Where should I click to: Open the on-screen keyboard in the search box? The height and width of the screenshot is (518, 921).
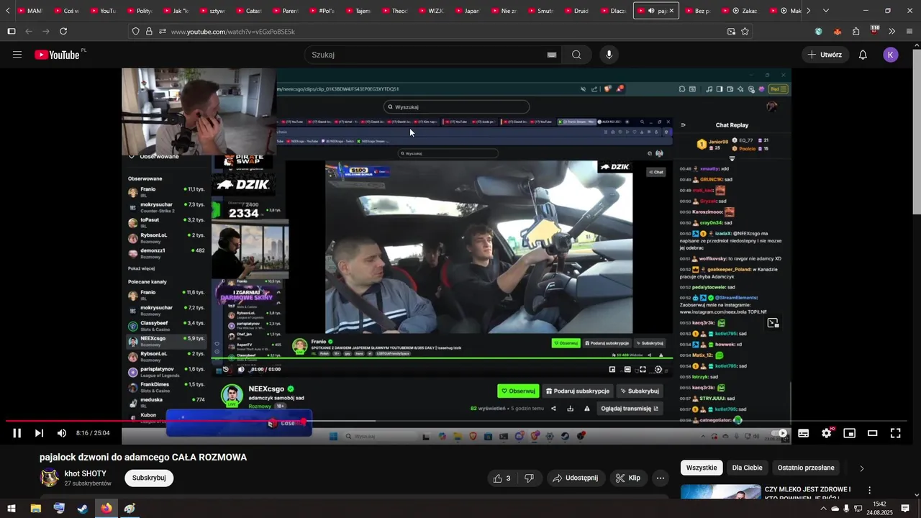coord(552,55)
